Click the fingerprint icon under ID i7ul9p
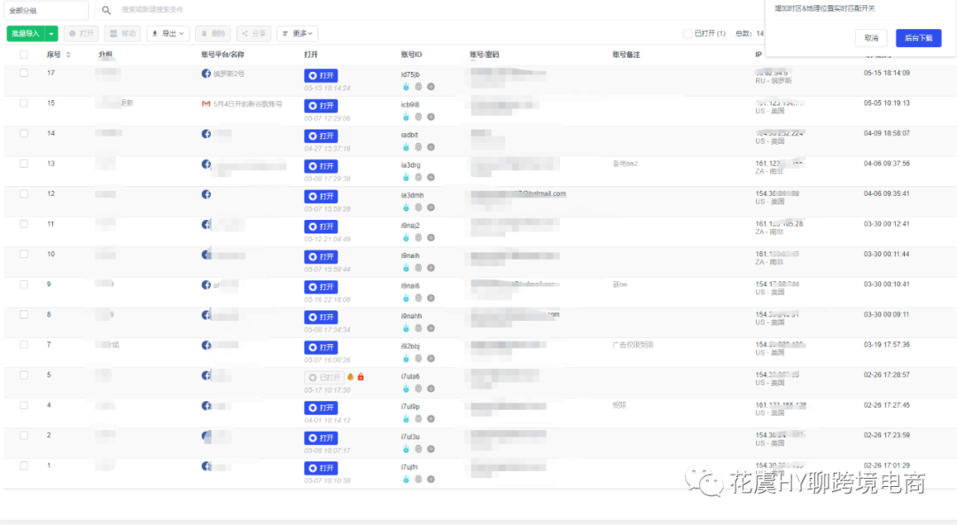Viewport: 957px width, 525px height. 418,419
